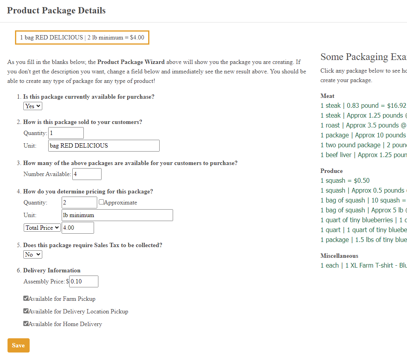407x360 pixels.
Task: Click the pricing Quantity field
Action: [79, 202]
